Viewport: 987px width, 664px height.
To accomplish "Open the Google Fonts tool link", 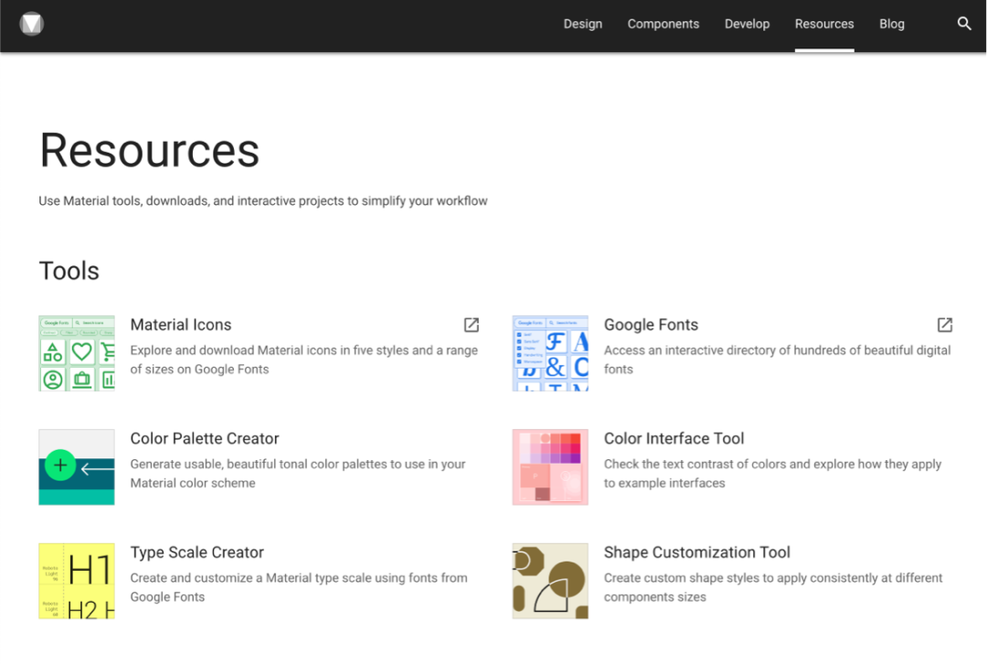I will [651, 325].
